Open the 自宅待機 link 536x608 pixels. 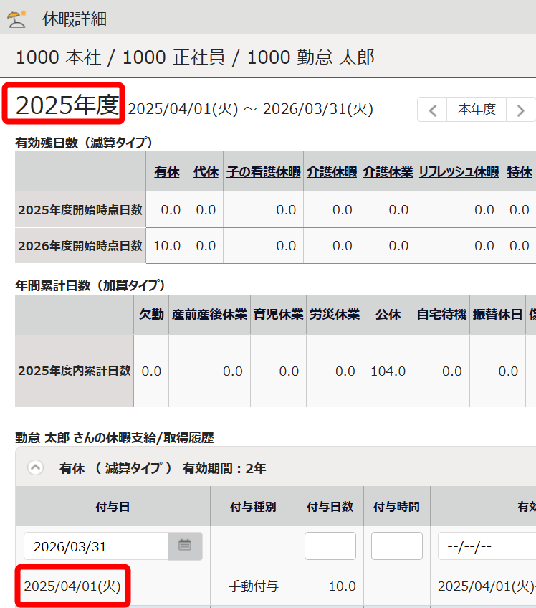click(441, 315)
